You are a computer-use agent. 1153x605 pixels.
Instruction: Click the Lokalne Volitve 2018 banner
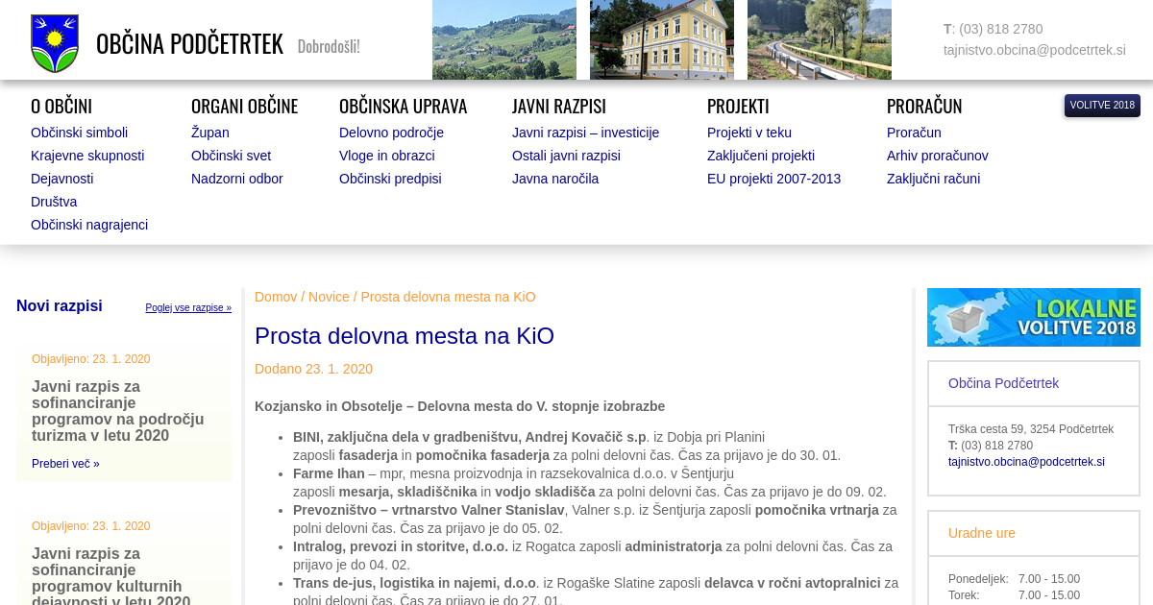point(1033,317)
